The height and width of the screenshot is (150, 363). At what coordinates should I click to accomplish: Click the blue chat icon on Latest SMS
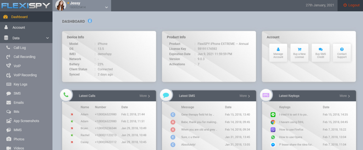pyautogui.click(x=166, y=95)
